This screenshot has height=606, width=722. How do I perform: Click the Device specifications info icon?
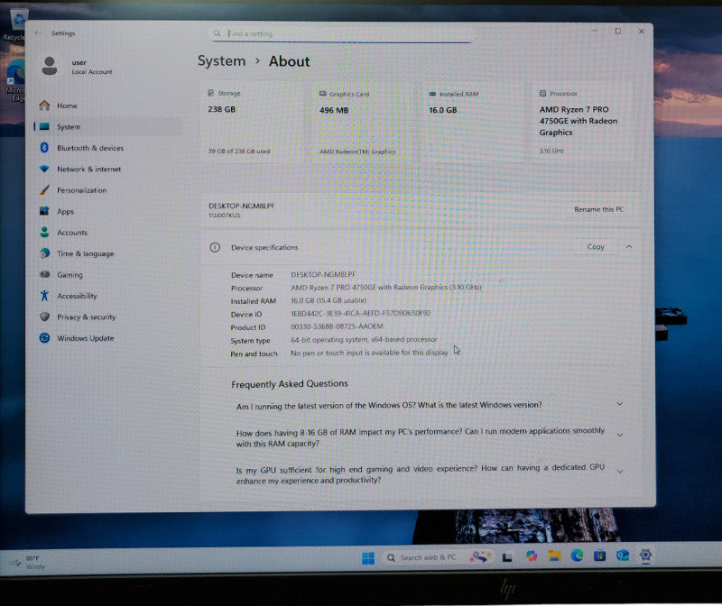pos(215,248)
